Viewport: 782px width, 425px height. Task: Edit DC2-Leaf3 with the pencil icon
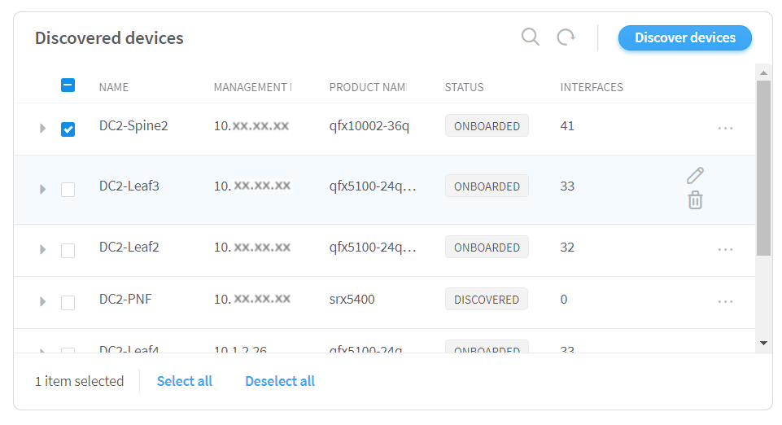tap(695, 175)
